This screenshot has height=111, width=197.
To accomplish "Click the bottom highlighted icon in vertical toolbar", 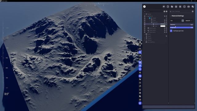I will (140, 103).
